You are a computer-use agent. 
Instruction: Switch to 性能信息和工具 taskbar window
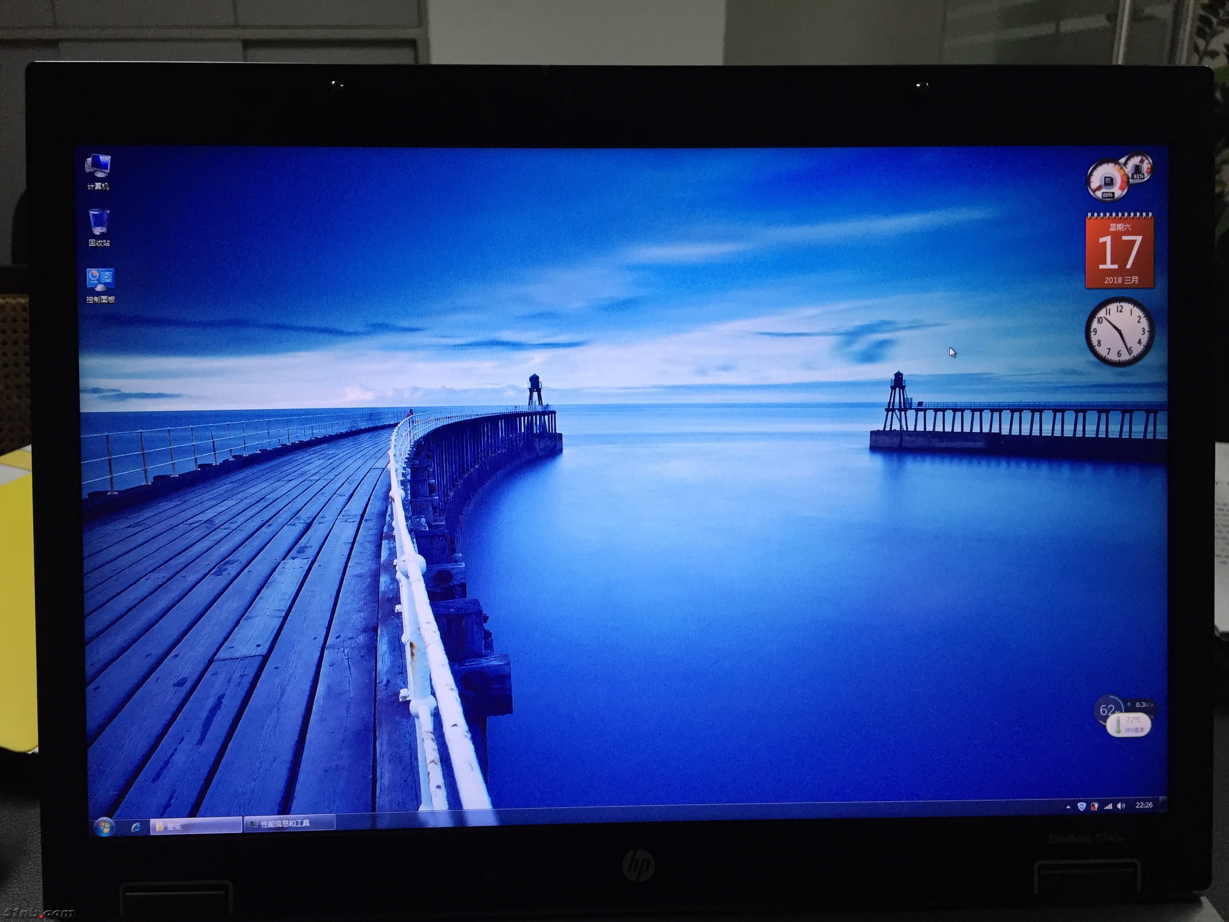point(289,824)
